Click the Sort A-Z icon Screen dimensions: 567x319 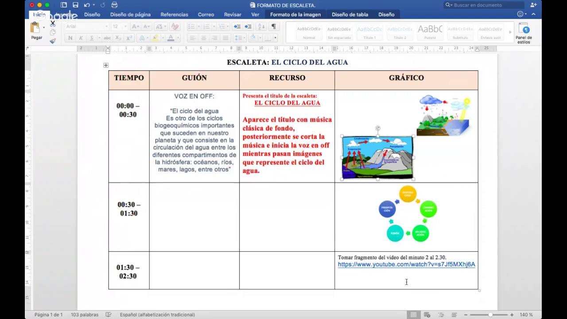coord(262,27)
